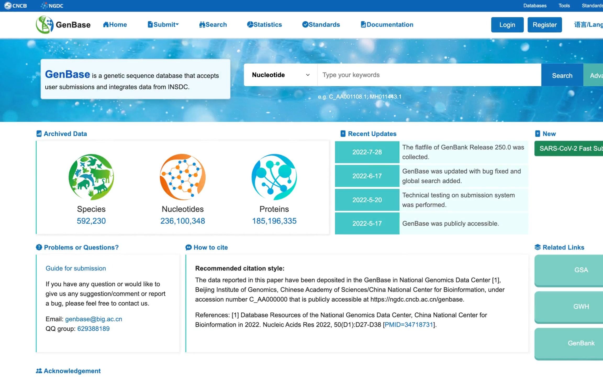Image resolution: width=603 pixels, height=377 pixels.
Task: Click the example accession 'C_AA001108.1; MH011443.1'
Action: 365,97
